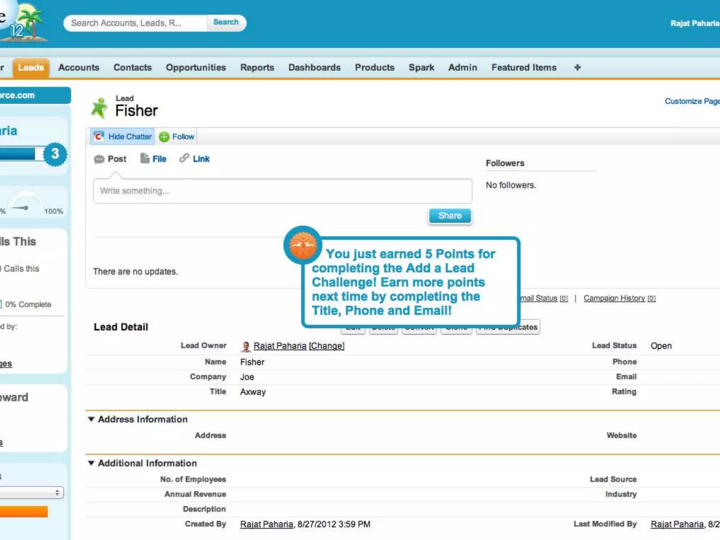Click the Chatter logo icon
Screen dimensions: 720x540
point(99,136)
